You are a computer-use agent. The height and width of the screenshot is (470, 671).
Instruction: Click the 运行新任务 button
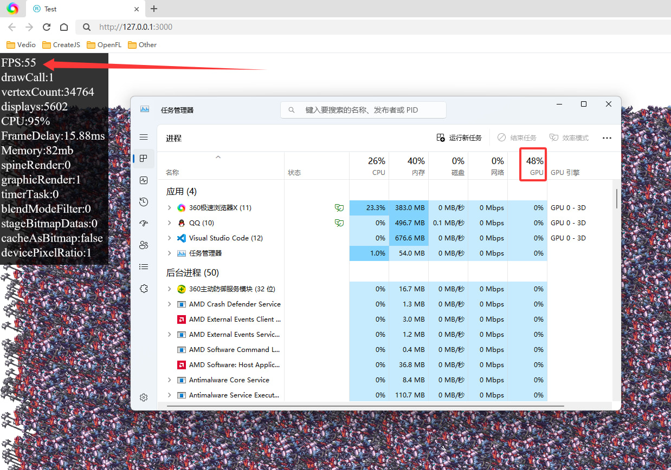click(x=459, y=138)
